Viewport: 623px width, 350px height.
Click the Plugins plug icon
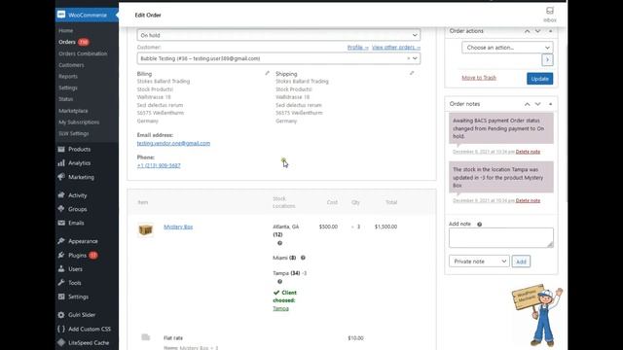(x=61, y=255)
